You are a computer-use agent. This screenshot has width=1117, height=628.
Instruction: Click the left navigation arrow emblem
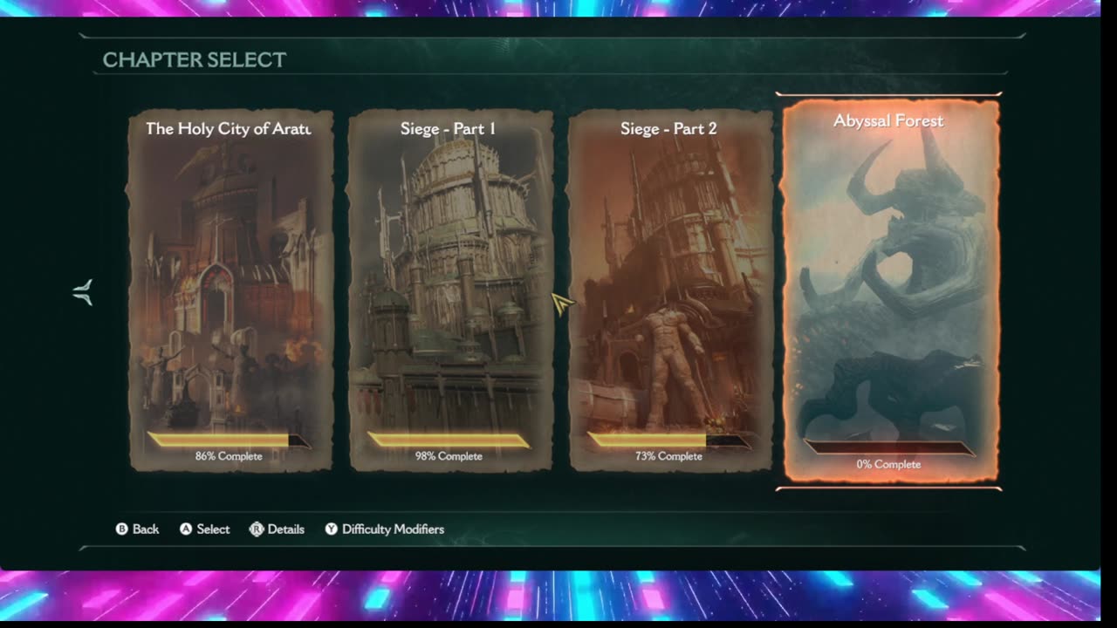click(x=83, y=292)
